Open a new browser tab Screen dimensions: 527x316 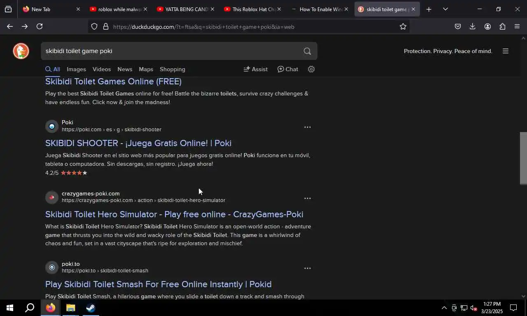point(429,9)
